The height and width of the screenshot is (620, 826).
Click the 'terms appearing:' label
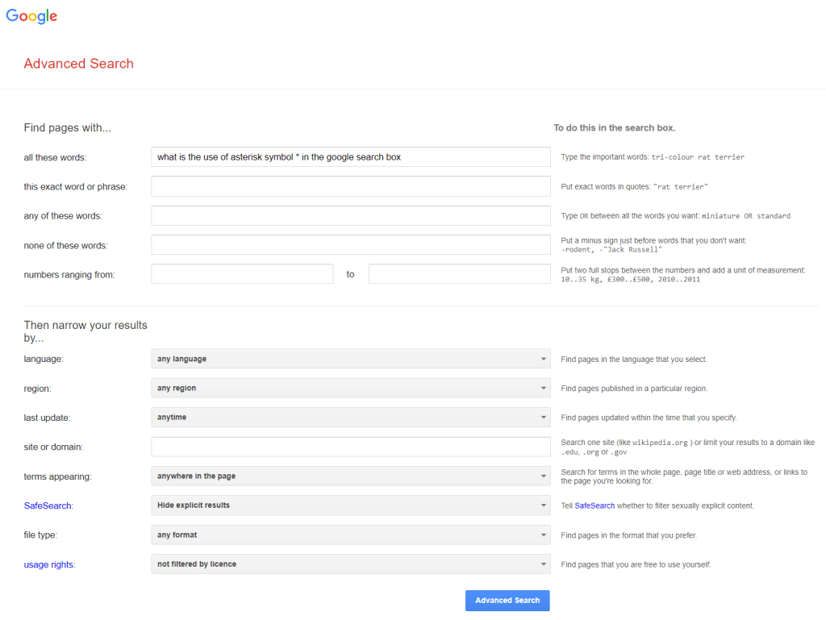[x=57, y=476]
